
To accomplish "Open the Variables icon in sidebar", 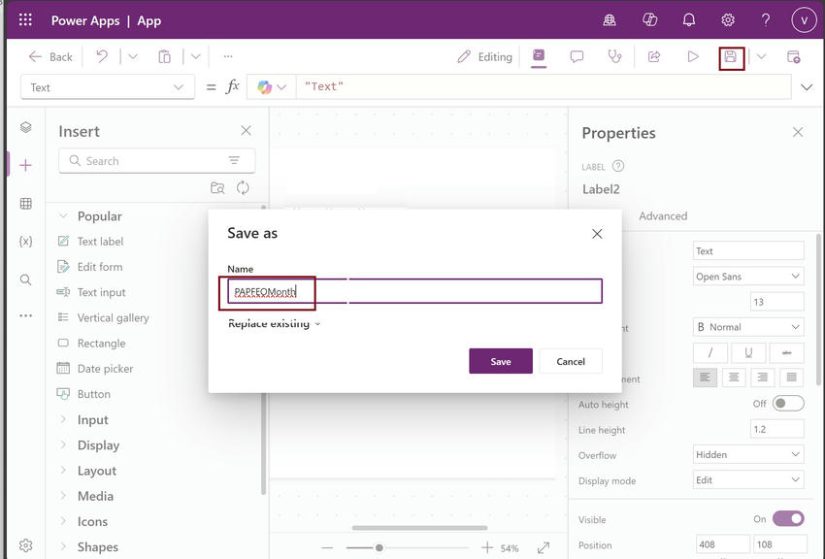I will point(25,242).
